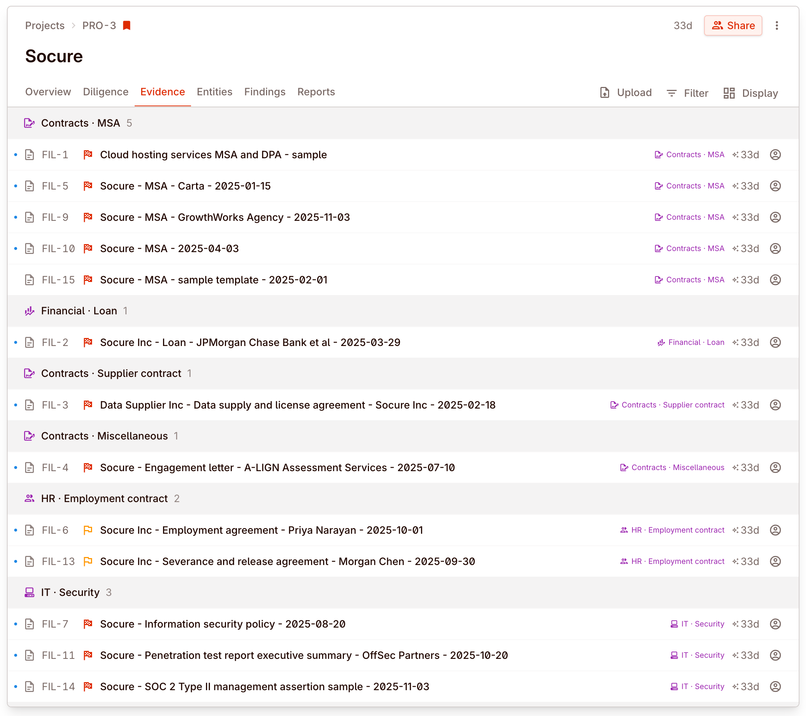Switch to the Diligence tab
806x716 pixels.
point(105,92)
